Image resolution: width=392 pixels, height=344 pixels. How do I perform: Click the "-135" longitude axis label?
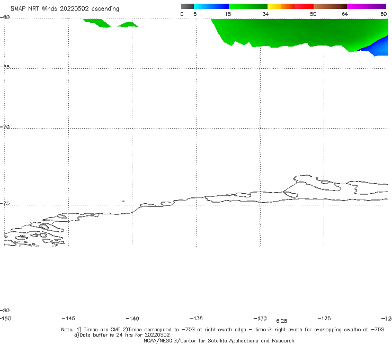coord(196,318)
